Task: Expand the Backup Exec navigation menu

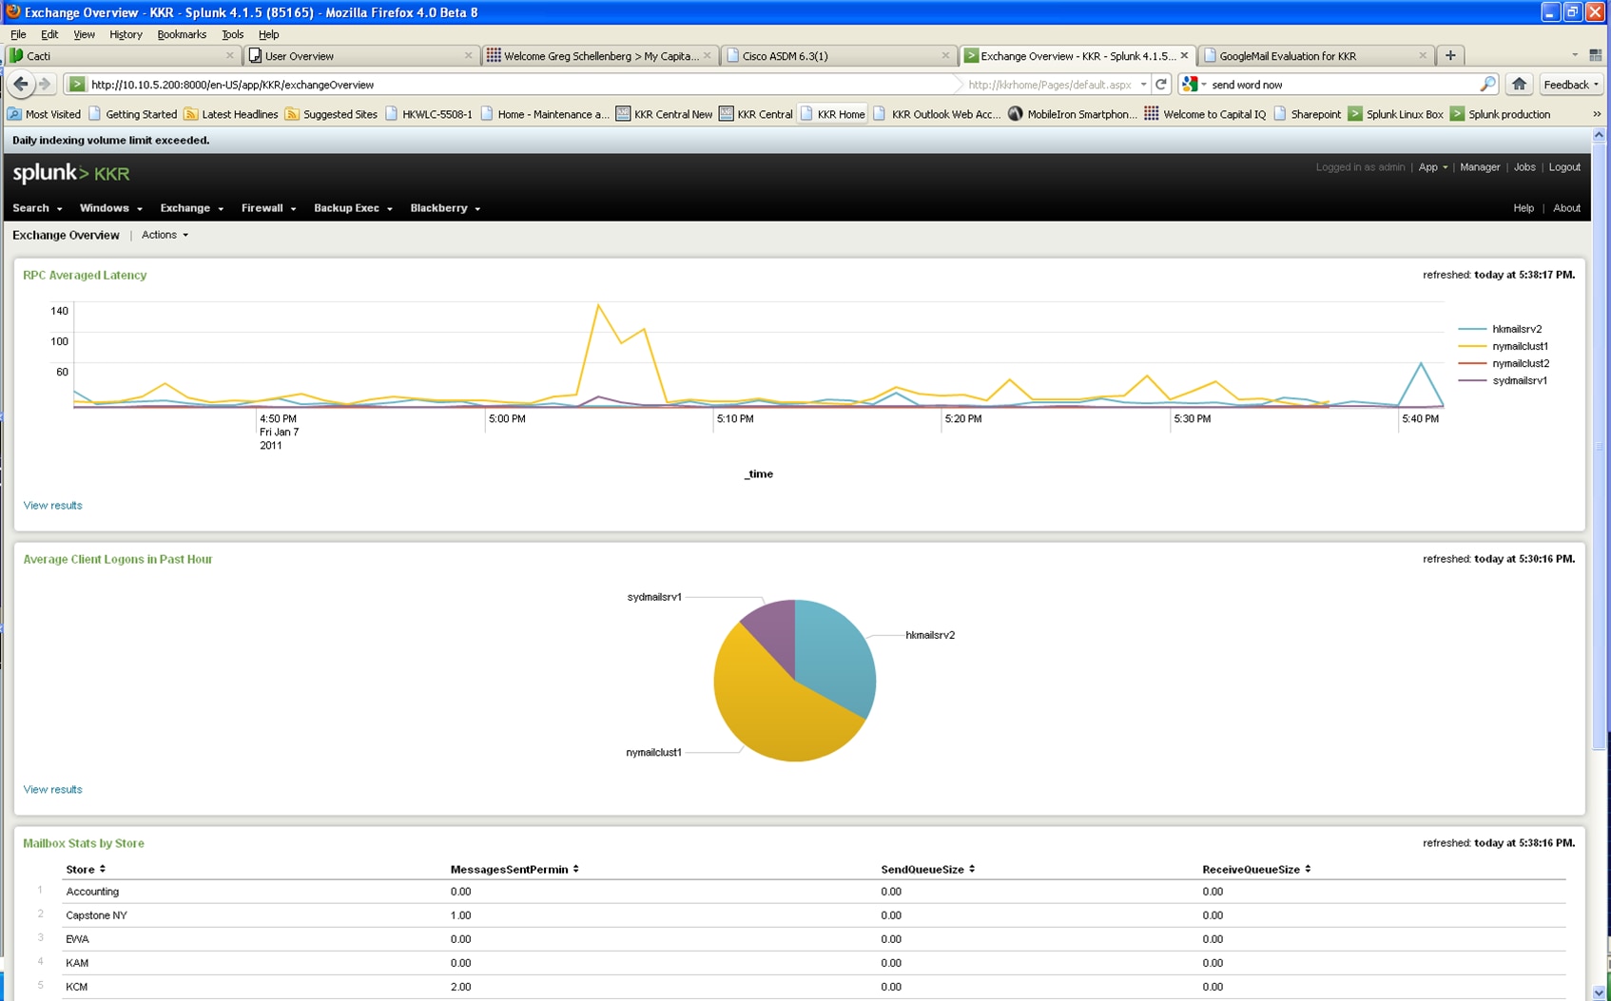Action: coord(353,208)
